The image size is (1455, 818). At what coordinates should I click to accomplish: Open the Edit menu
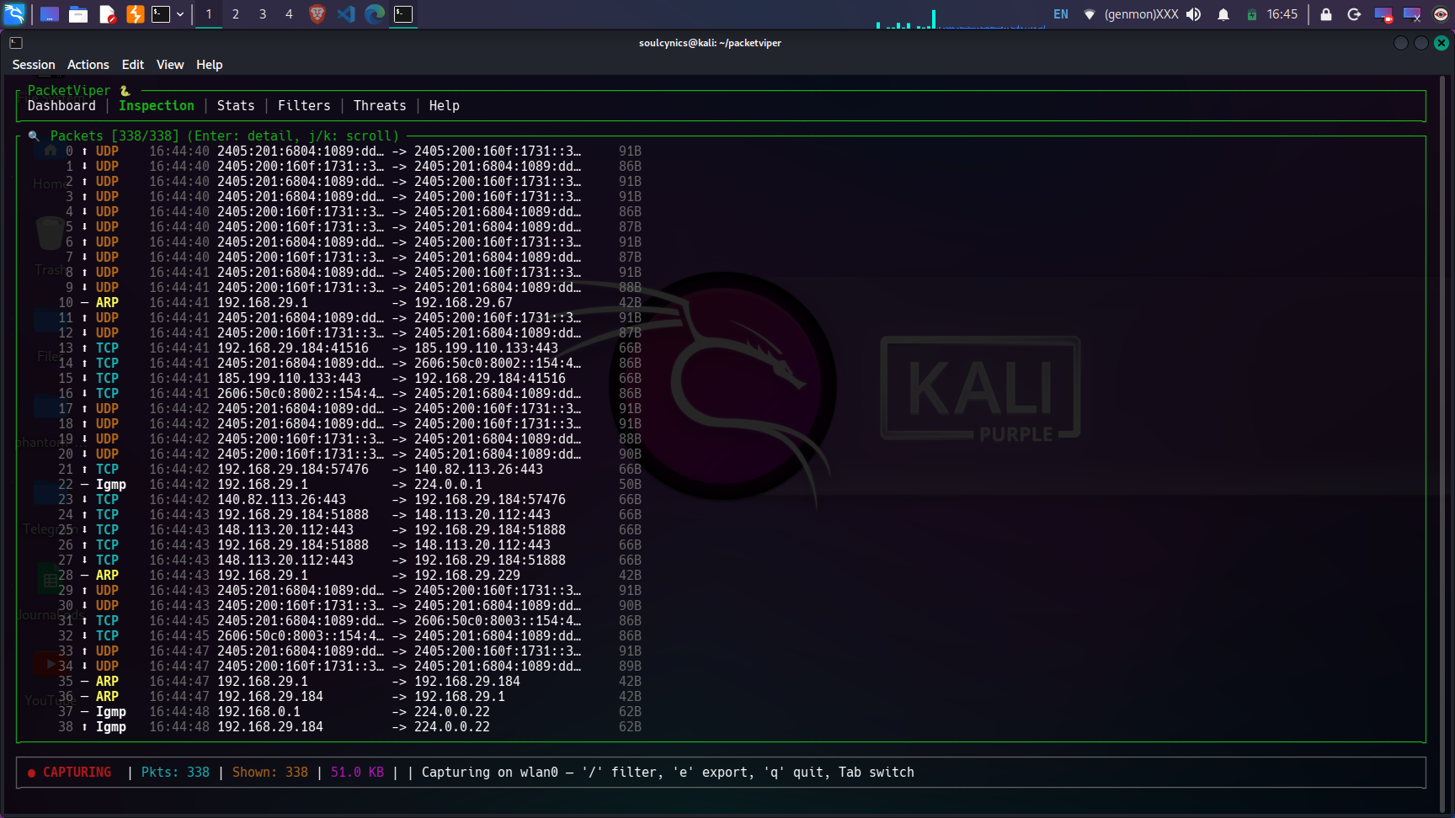pos(133,65)
